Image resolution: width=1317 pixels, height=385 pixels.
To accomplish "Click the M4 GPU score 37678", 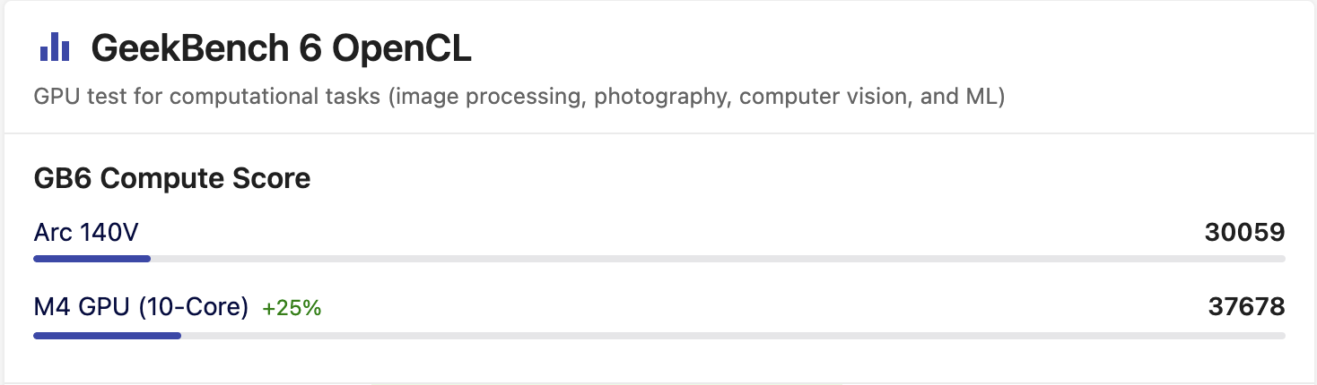I will coord(1246,307).
